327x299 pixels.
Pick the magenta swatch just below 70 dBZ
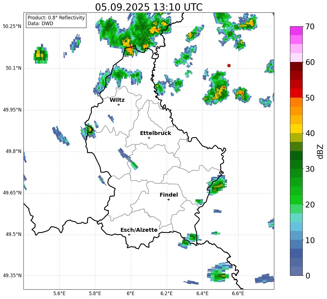[x=296, y=31]
